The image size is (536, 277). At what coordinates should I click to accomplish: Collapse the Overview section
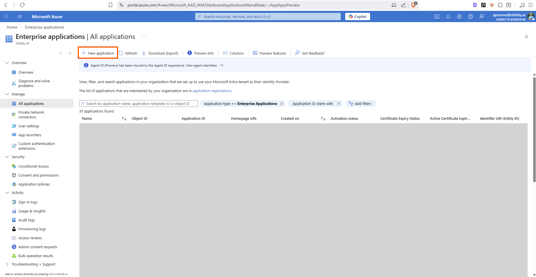7,63
